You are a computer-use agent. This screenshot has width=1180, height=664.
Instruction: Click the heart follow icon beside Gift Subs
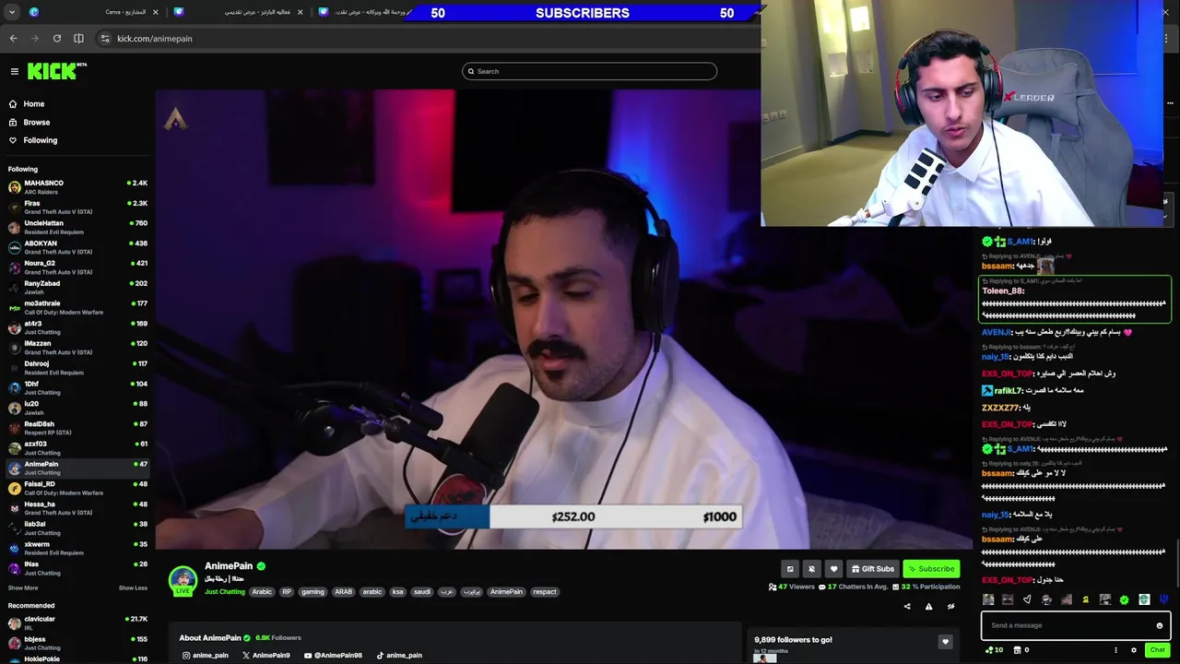click(x=833, y=569)
